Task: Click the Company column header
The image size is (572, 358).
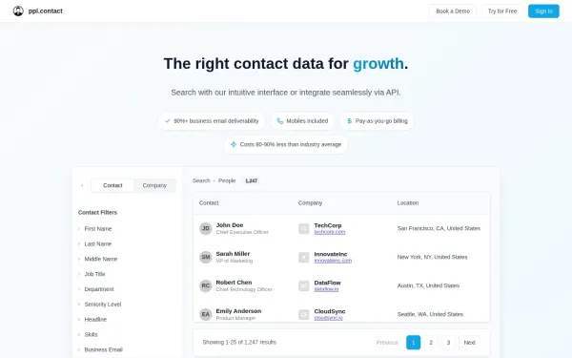Action: coord(310,202)
